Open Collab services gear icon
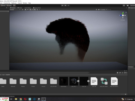Image resolution: width=135 pixels, height=101 pixels. pos(124,5)
